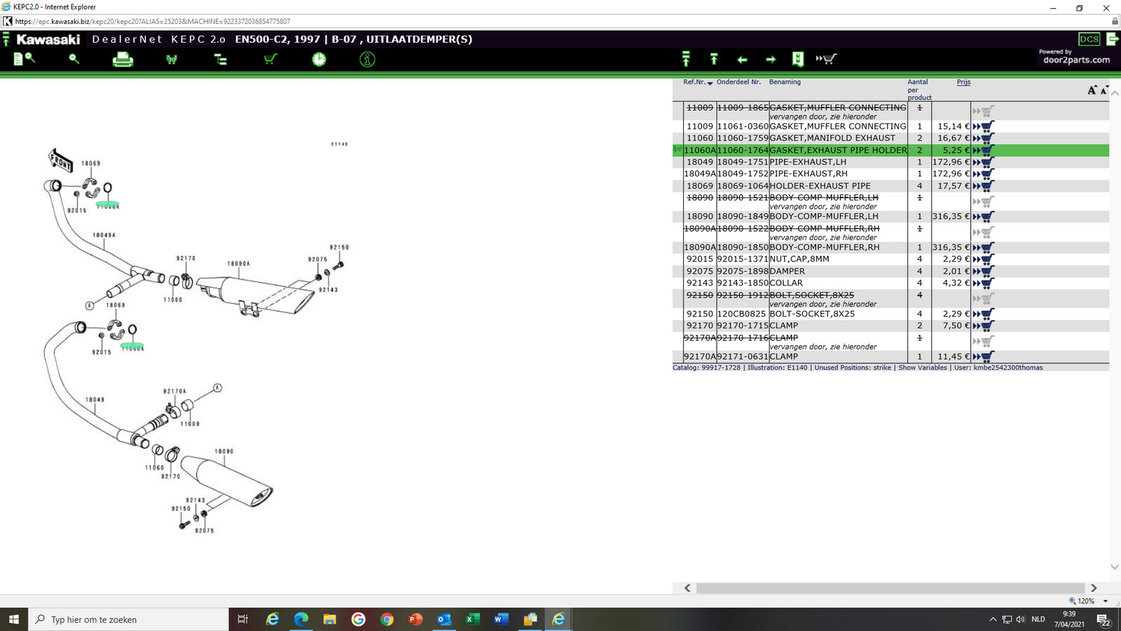
Task: Open Excel from the Windows taskbar
Action: (472, 619)
